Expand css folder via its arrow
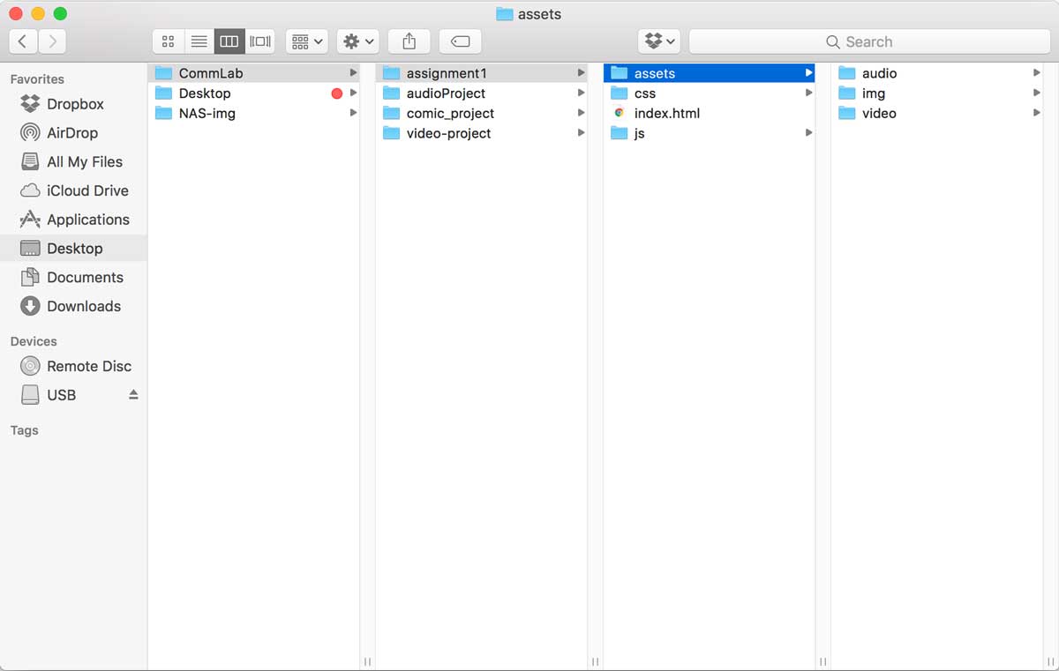Image resolution: width=1059 pixels, height=671 pixels. tap(808, 93)
